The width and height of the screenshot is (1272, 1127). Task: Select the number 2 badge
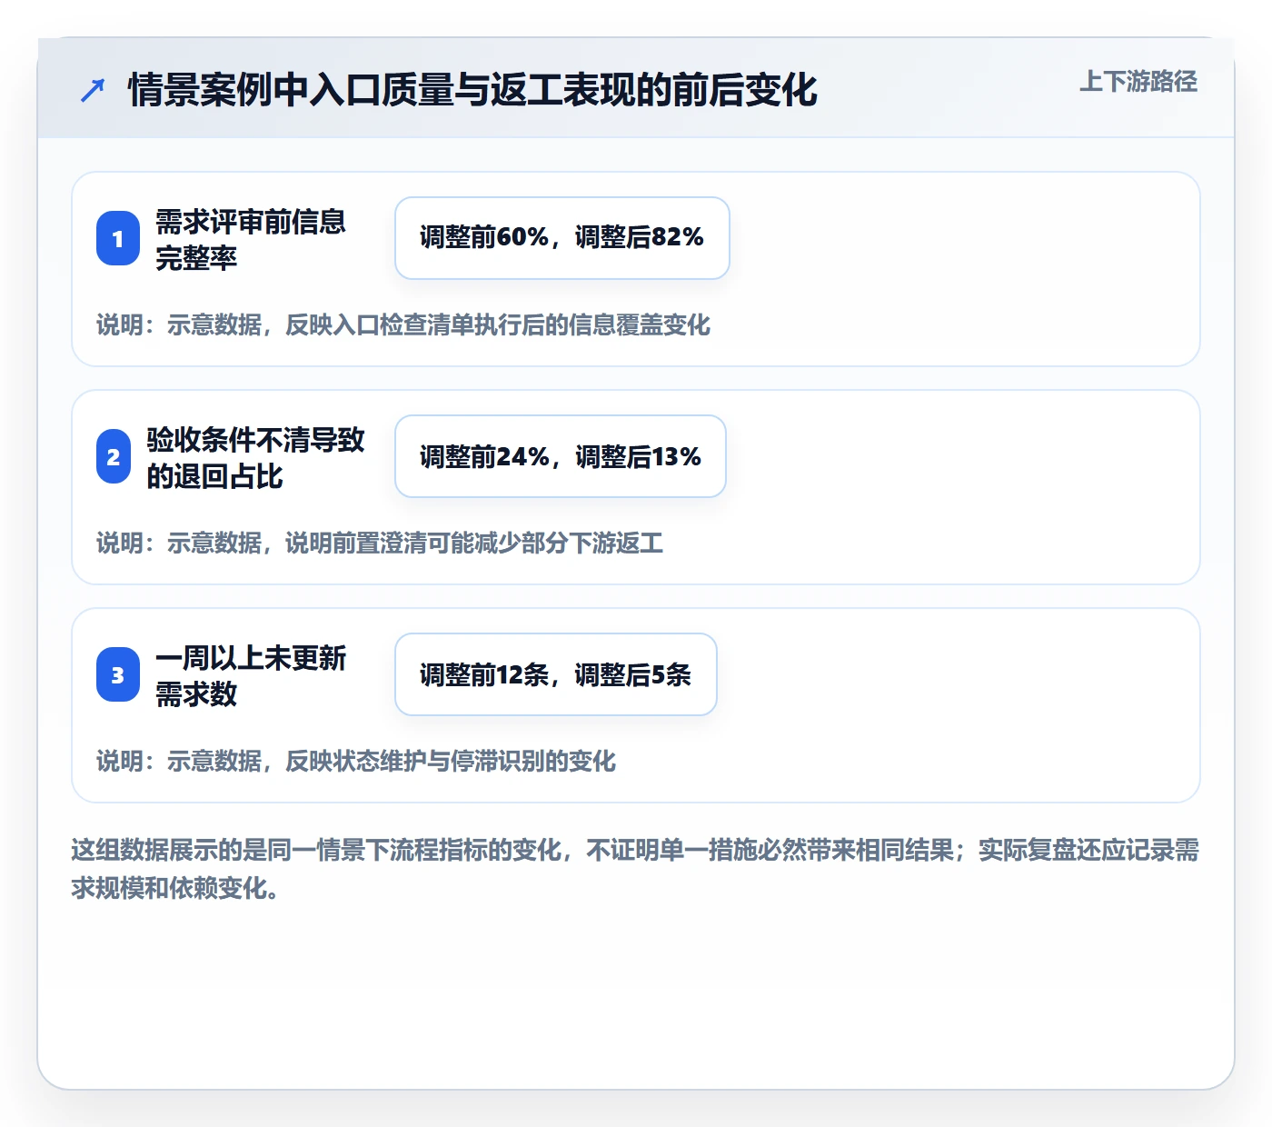114,456
